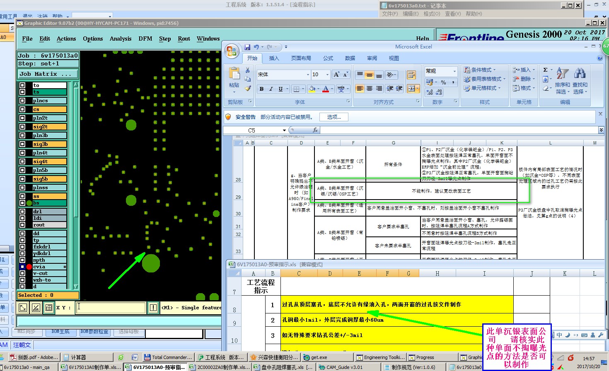Toggle display of the 'plnss' layer checkbox
Screen dimensions: 609x371
click(x=22, y=188)
